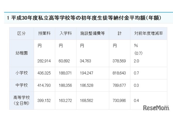The width and height of the screenshot is (173, 114).
Task: Click the 円 unit under 計
Action: point(115,46)
